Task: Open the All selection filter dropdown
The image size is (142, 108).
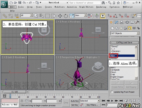Action: (27, 15)
